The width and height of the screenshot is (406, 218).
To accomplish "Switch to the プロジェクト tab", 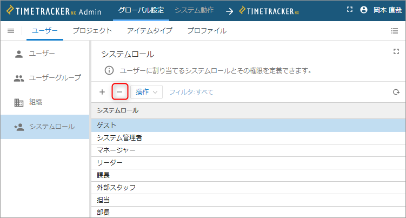I will coord(92,31).
